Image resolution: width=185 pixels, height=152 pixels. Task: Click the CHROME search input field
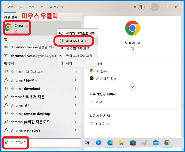pyautogui.click(x=42, y=143)
